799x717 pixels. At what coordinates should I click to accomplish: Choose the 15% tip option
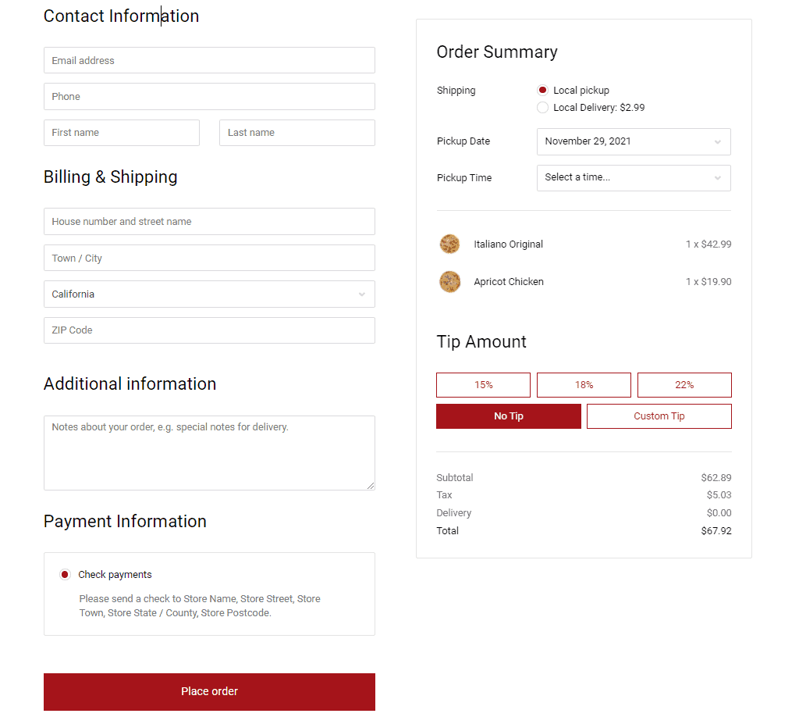pos(483,385)
